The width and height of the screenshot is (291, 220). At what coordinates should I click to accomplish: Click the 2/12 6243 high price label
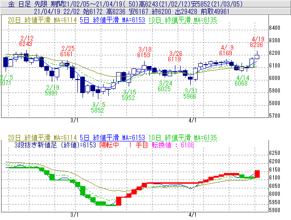click(x=26, y=41)
